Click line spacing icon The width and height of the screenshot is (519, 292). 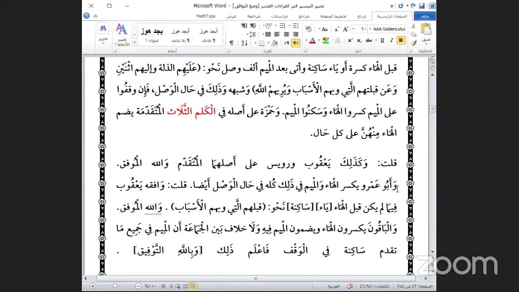pyautogui.click(x=252, y=34)
